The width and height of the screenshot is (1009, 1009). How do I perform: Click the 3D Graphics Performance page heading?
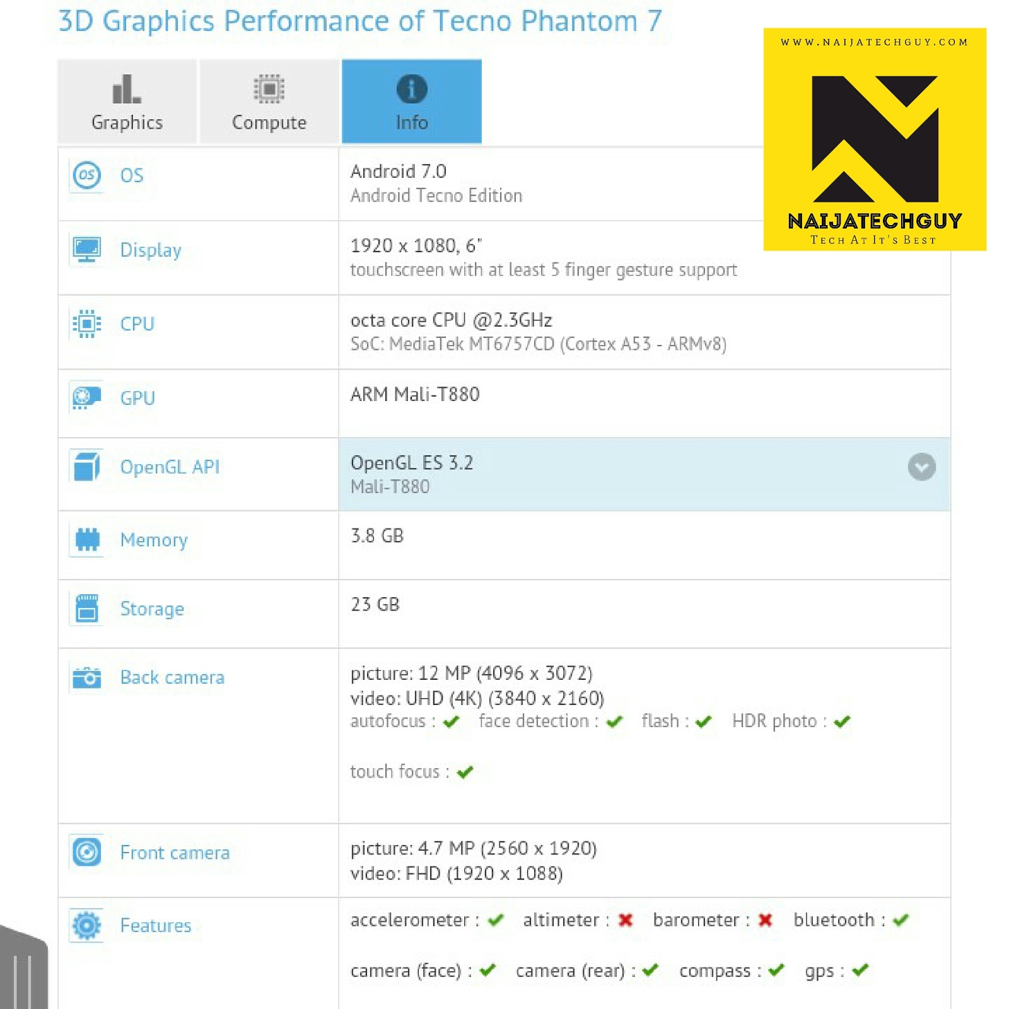point(360,21)
